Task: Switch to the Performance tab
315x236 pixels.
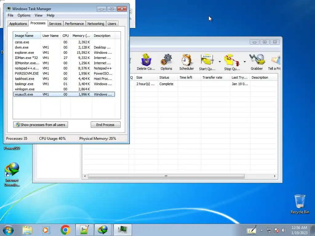Action: [x=74, y=24]
